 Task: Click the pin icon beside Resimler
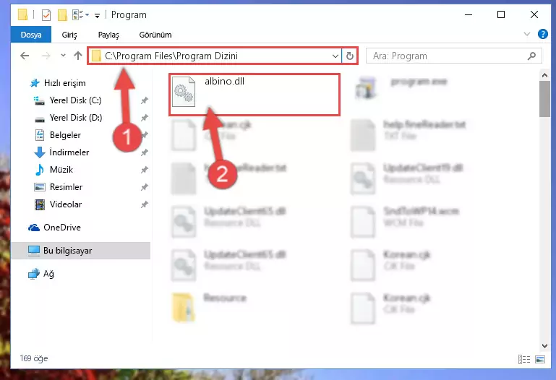(x=144, y=187)
